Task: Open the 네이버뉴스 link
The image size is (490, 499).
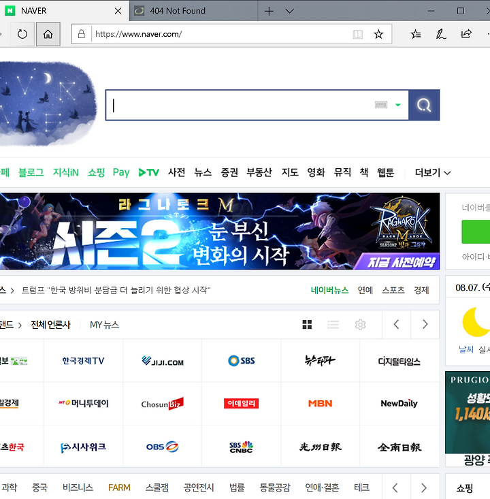Action: click(329, 290)
